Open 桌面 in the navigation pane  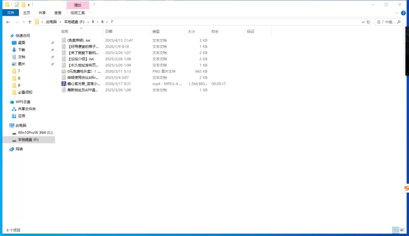[21, 43]
